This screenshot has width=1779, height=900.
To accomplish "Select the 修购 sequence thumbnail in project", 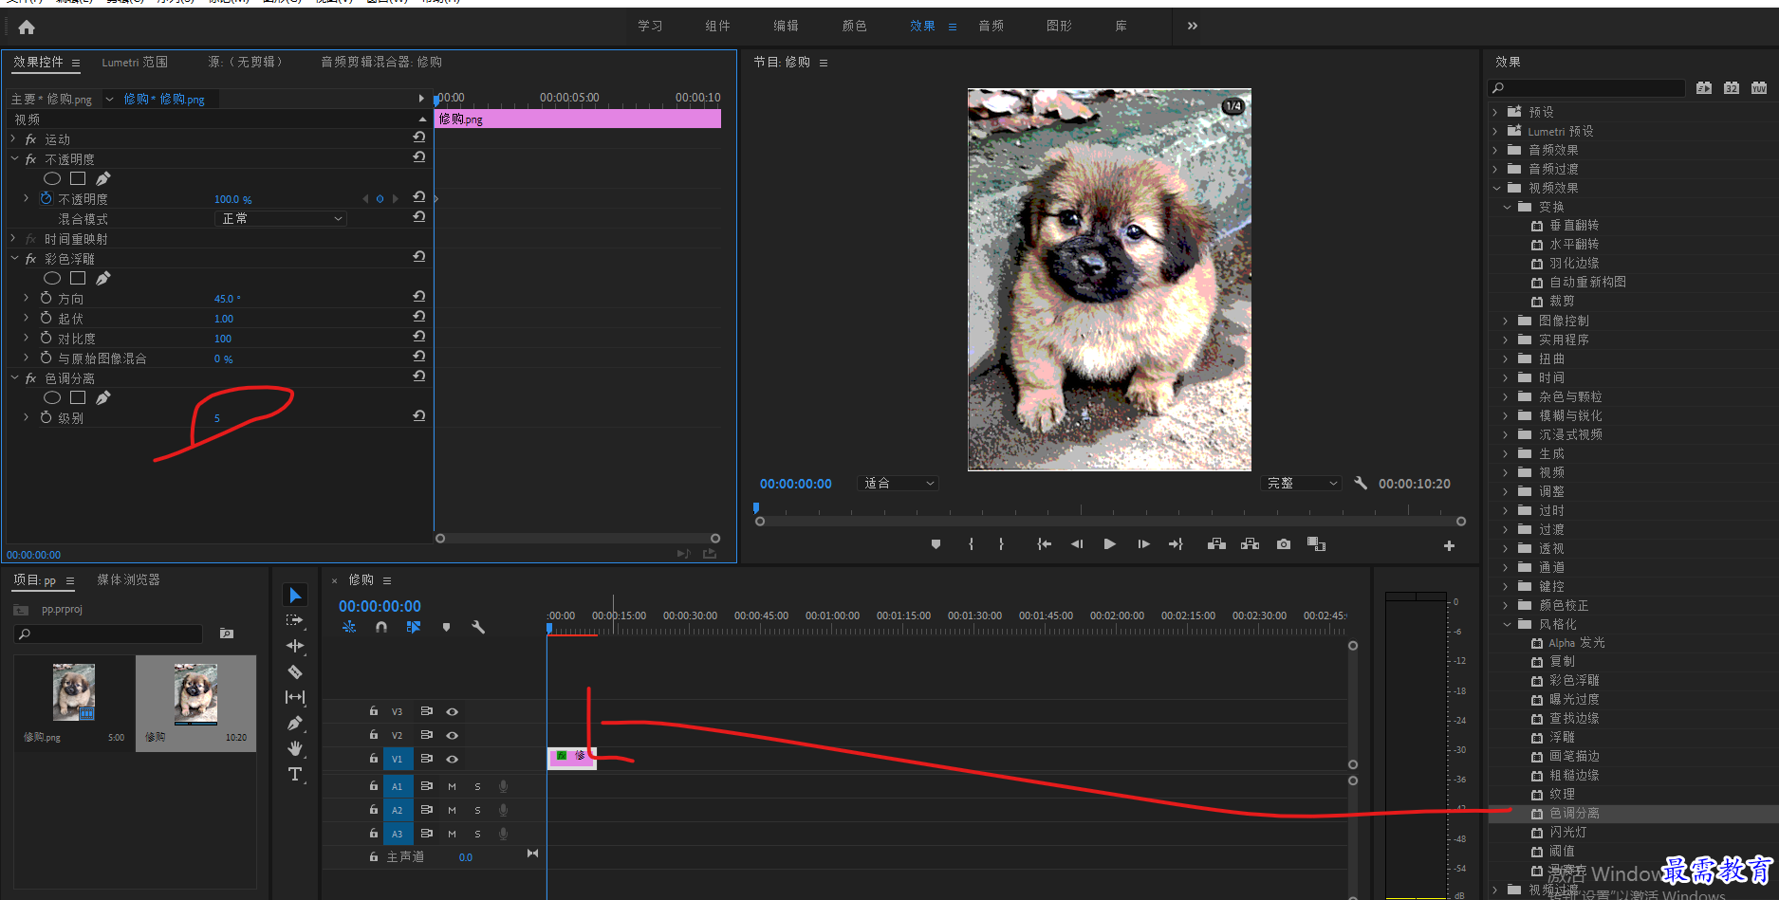I will coord(195,694).
